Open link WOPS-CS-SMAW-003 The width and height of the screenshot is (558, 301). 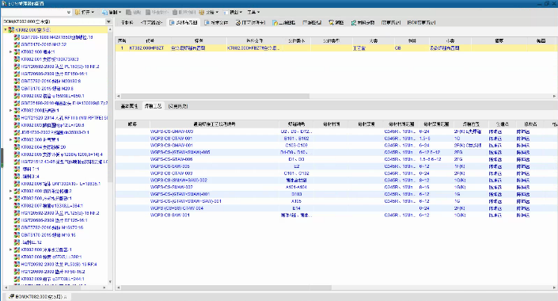tap(172, 131)
